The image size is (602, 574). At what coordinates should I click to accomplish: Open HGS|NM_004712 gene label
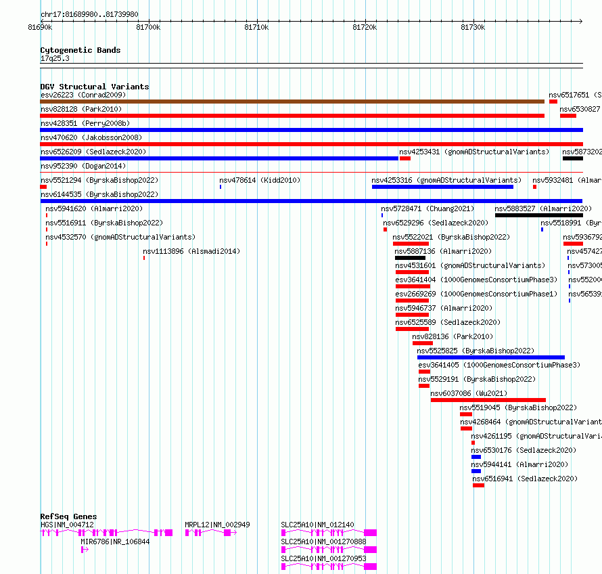click(67, 525)
